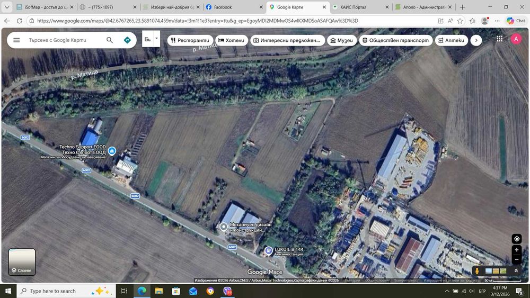Open the Copilot Chat button

(516, 21)
